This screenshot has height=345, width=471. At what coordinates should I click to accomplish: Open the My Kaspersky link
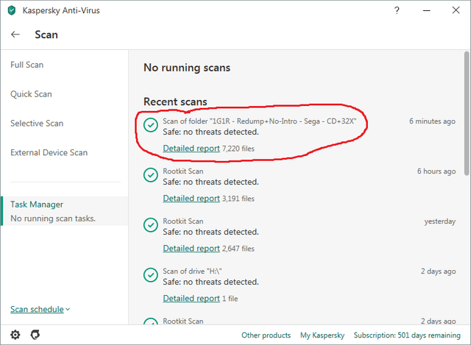[322, 335]
